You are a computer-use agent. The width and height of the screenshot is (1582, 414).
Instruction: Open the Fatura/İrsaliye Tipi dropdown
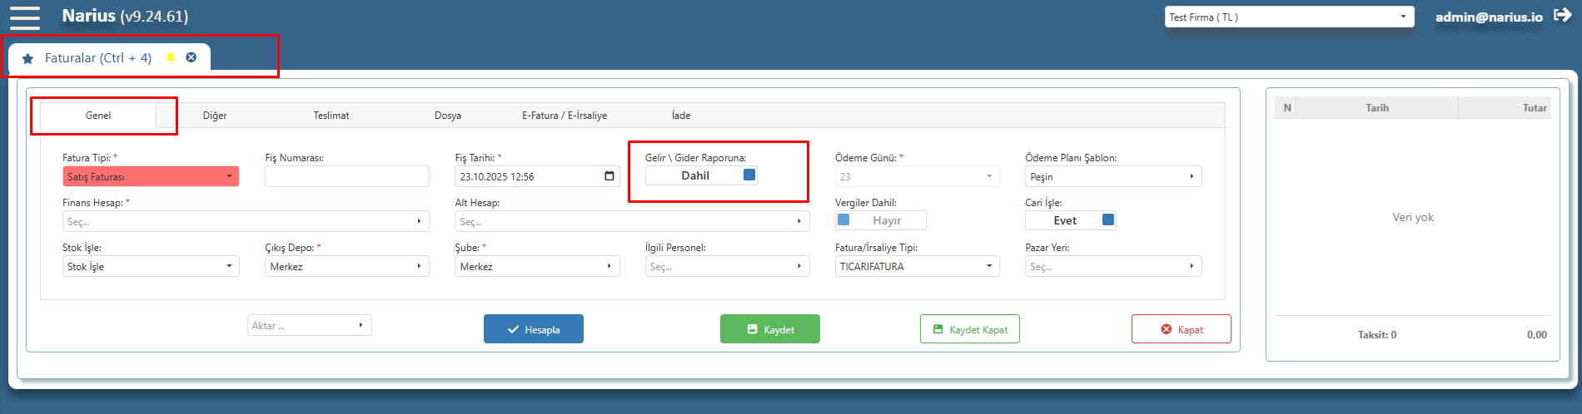918,266
